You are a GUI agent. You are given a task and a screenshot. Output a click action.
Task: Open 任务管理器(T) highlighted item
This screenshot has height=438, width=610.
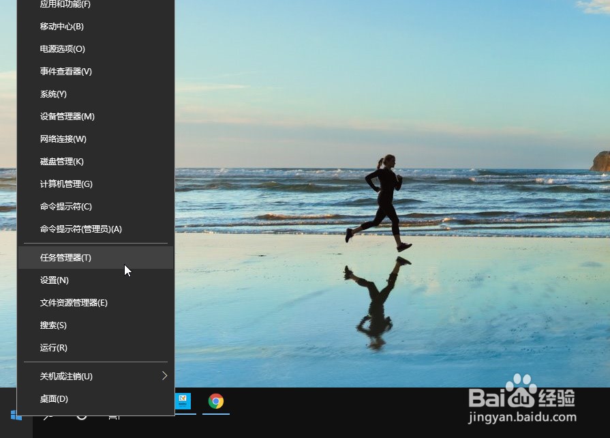pyautogui.click(x=95, y=258)
